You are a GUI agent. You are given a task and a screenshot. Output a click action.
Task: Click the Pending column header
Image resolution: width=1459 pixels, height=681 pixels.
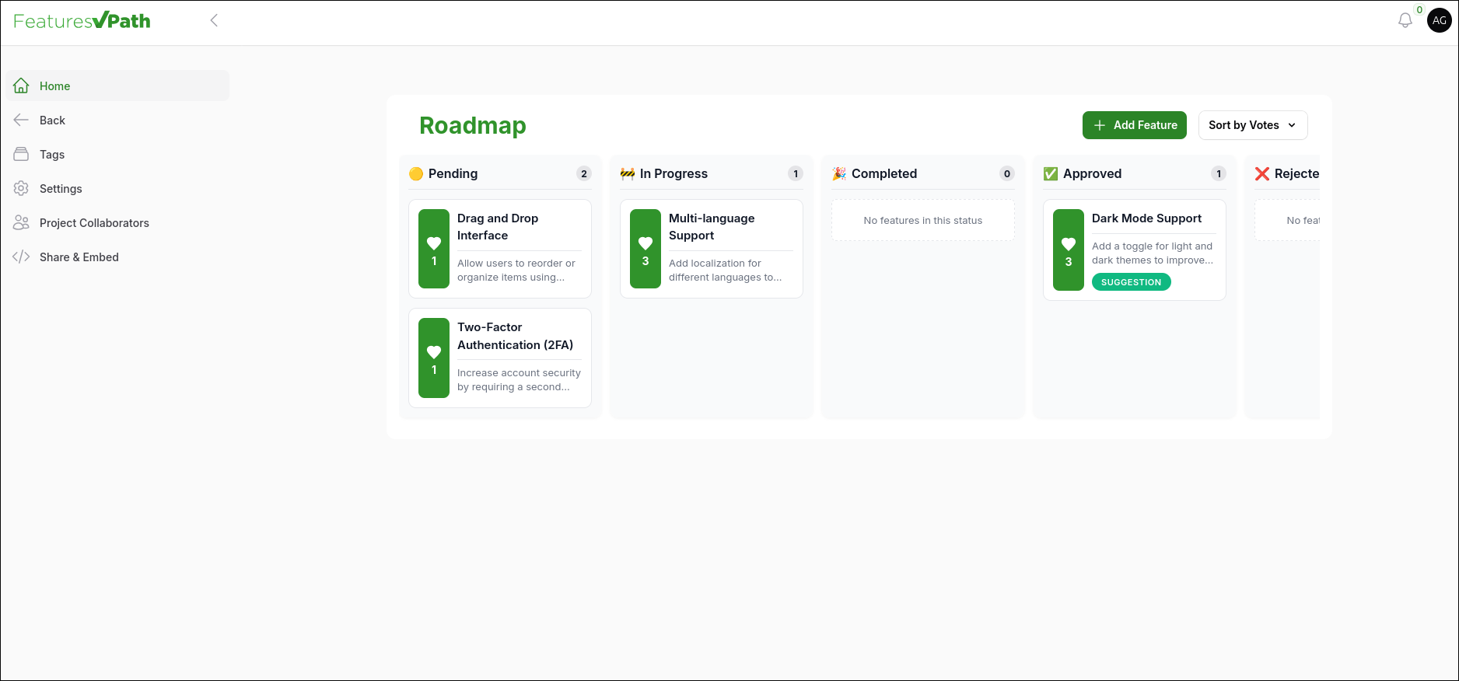click(453, 174)
